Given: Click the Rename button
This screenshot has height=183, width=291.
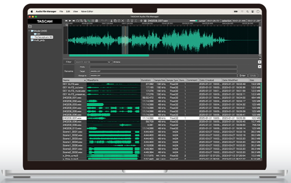Looking at the screenshot, I should pyautogui.click(x=69, y=71).
